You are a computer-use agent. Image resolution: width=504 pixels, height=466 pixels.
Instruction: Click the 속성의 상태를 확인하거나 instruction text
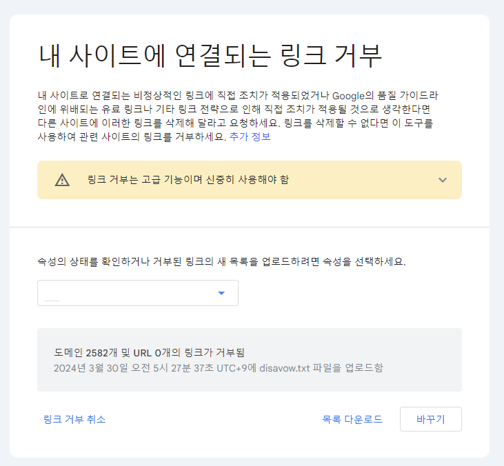coord(221,261)
